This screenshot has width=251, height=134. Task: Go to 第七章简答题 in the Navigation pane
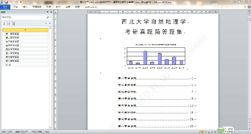(x=25, y=57)
